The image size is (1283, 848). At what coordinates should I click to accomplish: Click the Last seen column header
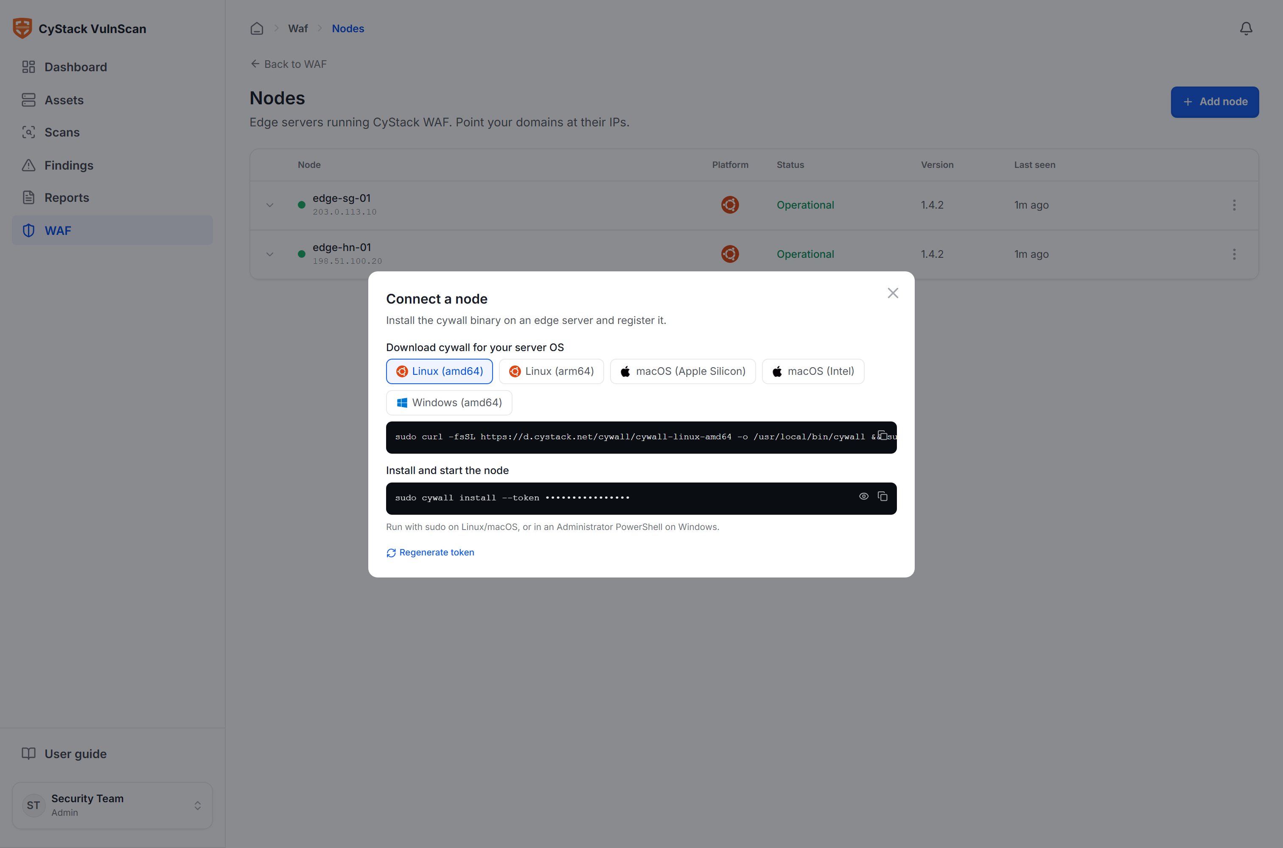pos(1035,165)
